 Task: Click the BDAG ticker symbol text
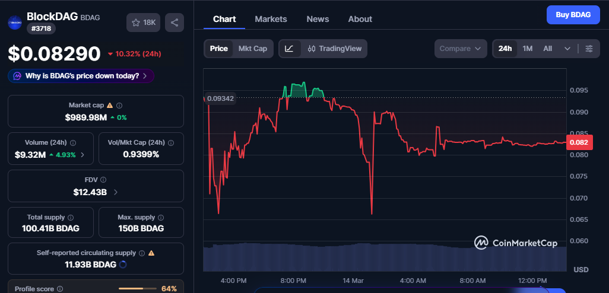tap(90, 17)
